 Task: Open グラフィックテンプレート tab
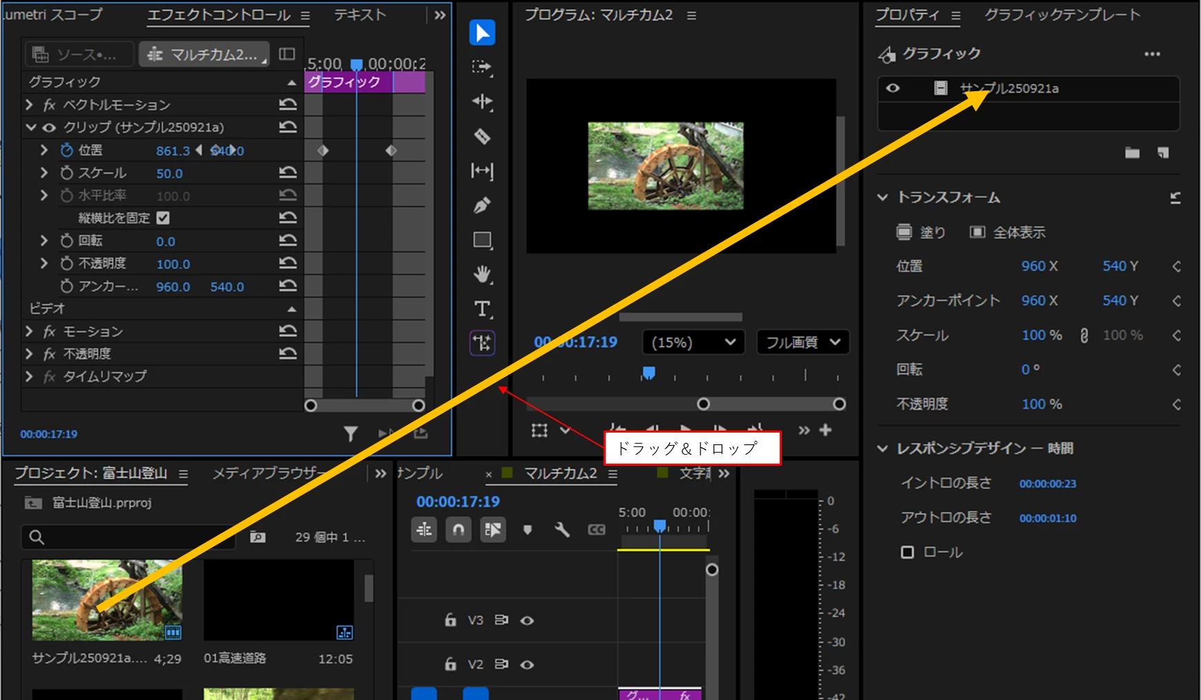[1062, 15]
